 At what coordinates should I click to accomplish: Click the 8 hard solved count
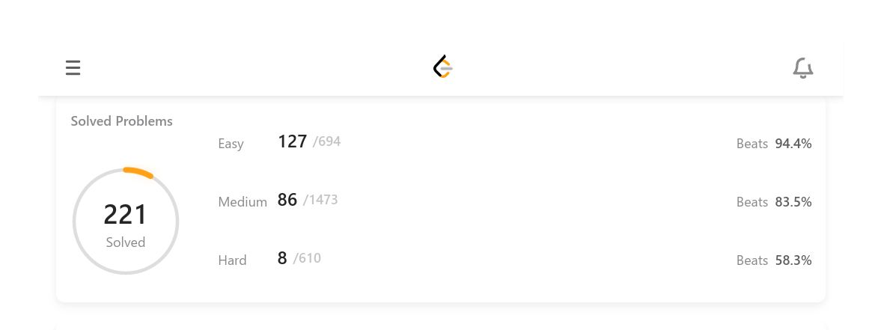tap(282, 258)
